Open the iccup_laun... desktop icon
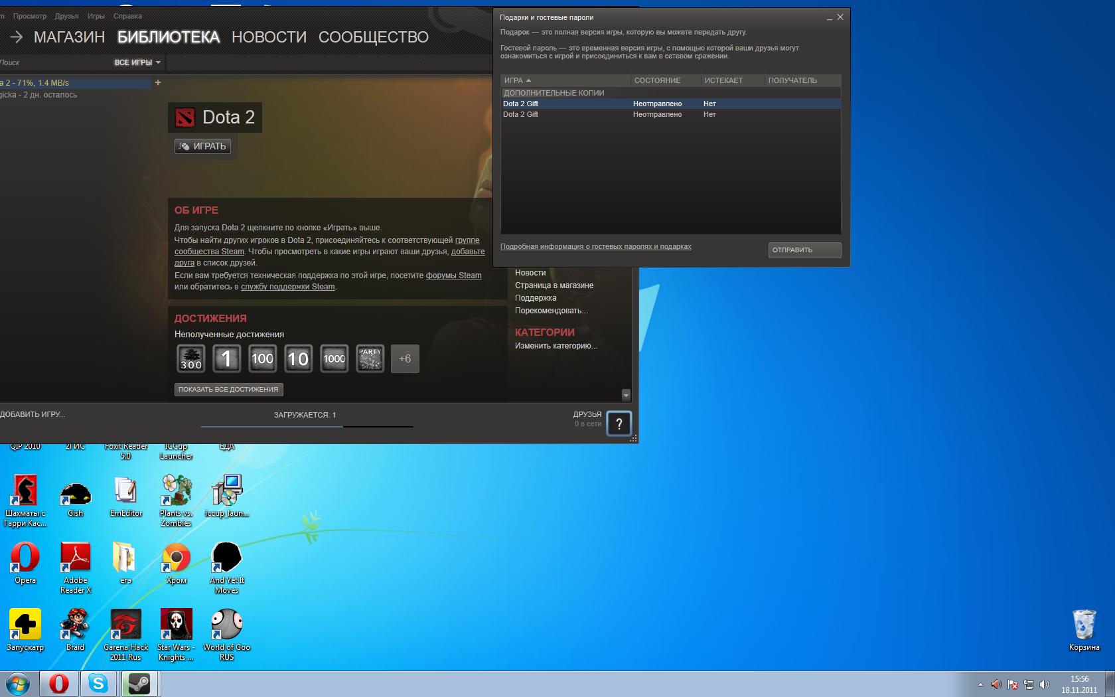This screenshot has width=1115, height=697. click(227, 497)
